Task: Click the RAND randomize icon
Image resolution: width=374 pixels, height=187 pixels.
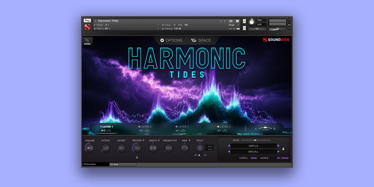Action: click(x=87, y=40)
